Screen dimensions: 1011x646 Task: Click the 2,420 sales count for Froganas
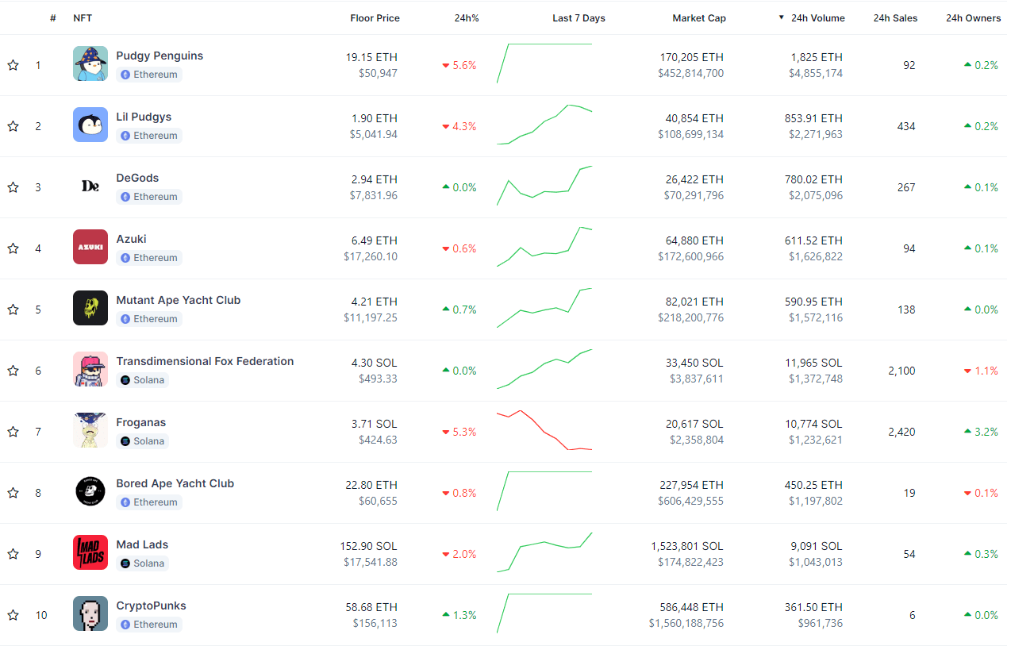tap(901, 432)
